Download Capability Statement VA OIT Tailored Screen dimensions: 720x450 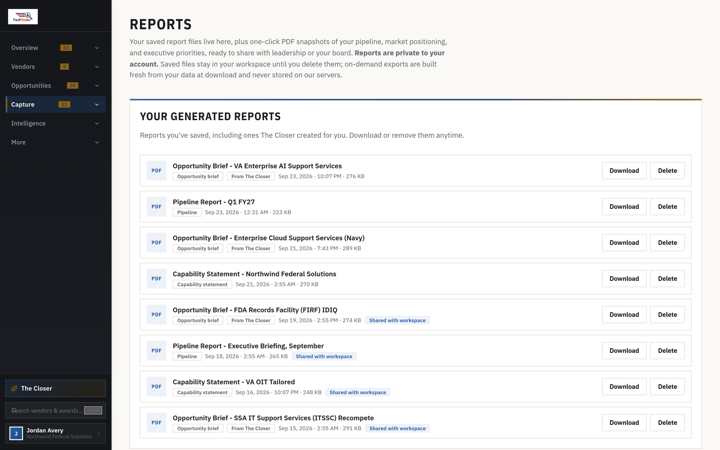click(624, 387)
